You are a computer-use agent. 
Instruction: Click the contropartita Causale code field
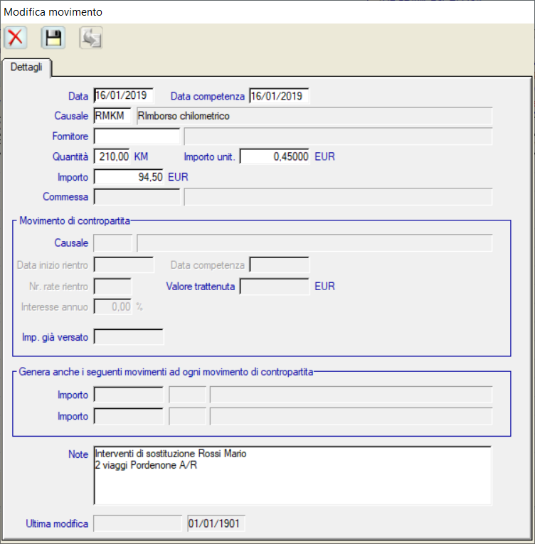113,243
